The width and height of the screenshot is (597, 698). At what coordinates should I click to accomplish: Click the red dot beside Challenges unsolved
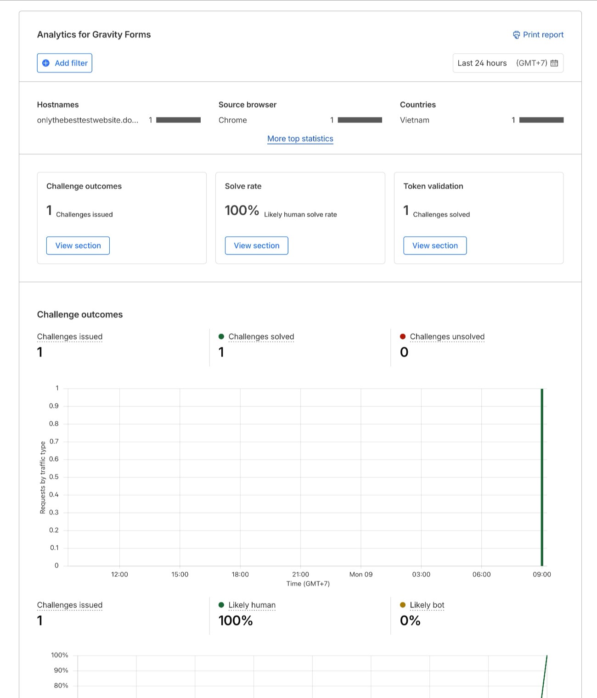403,336
